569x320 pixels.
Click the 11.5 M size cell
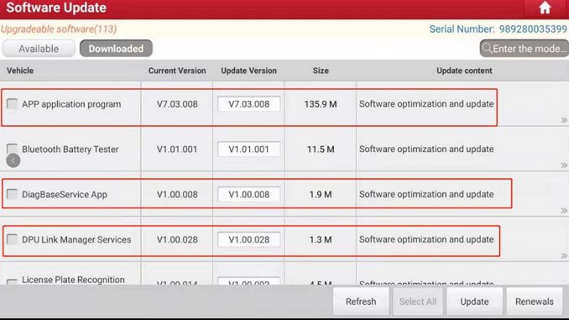coord(321,150)
